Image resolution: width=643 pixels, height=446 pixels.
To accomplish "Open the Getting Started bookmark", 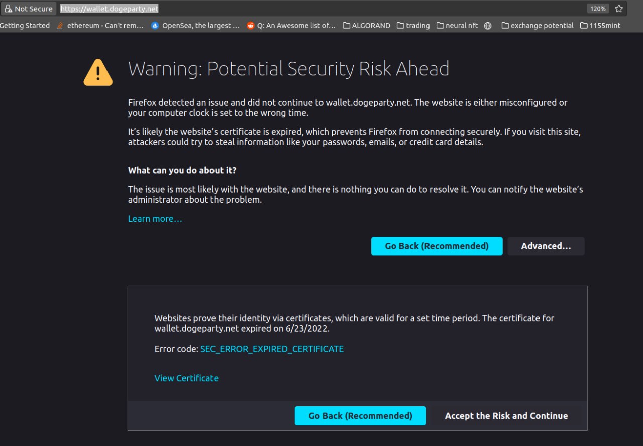I will (x=25, y=26).
